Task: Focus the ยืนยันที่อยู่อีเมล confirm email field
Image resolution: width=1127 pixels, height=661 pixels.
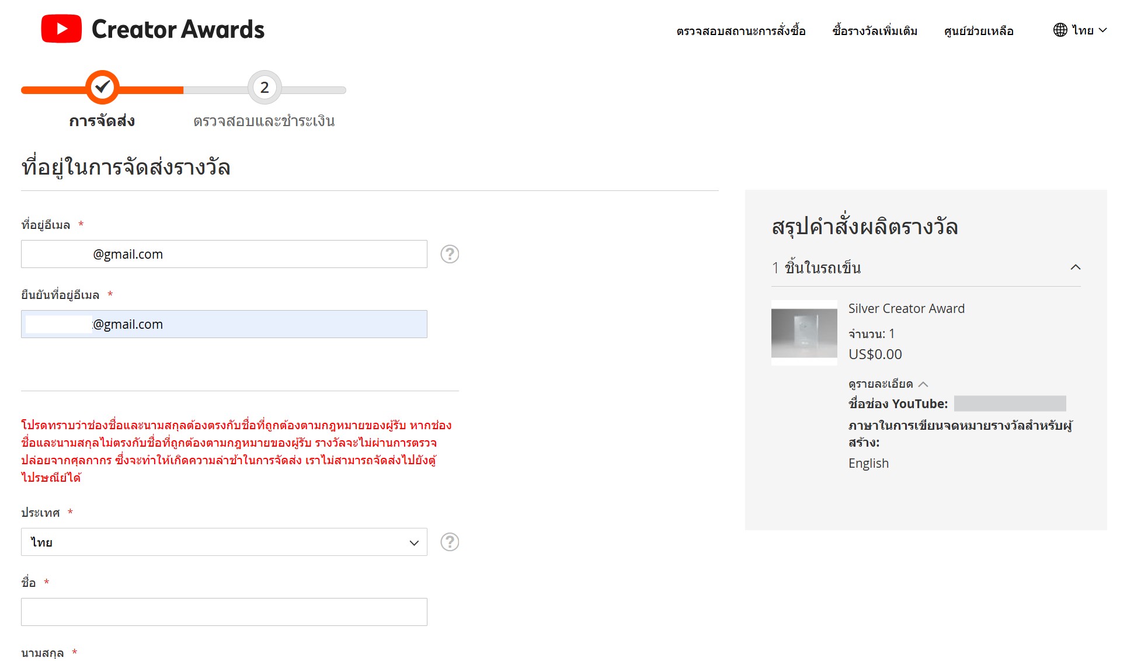Action: coord(224,324)
